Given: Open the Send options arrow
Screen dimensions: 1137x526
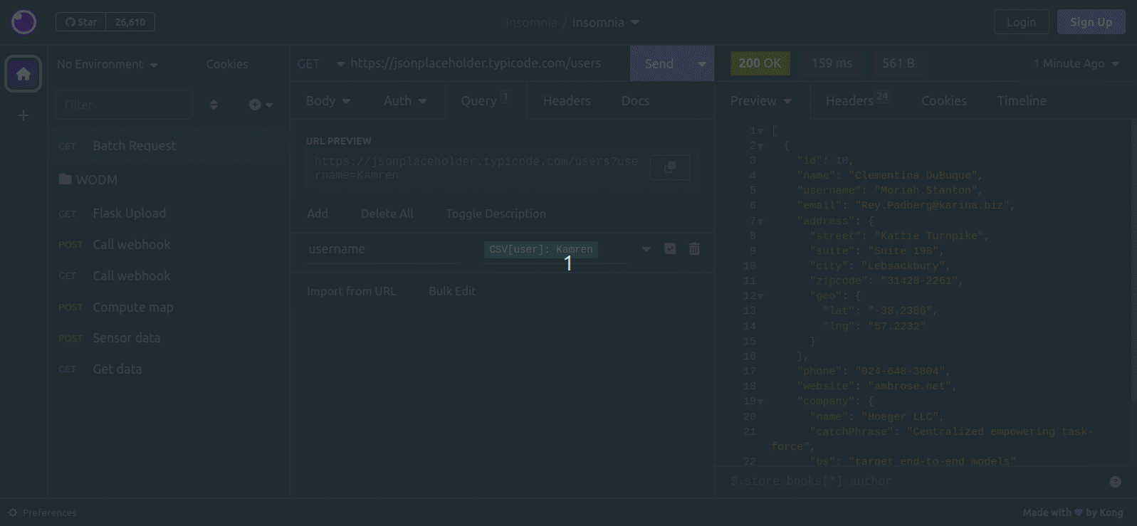Looking at the screenshot, I should click(x=701, y=63).
